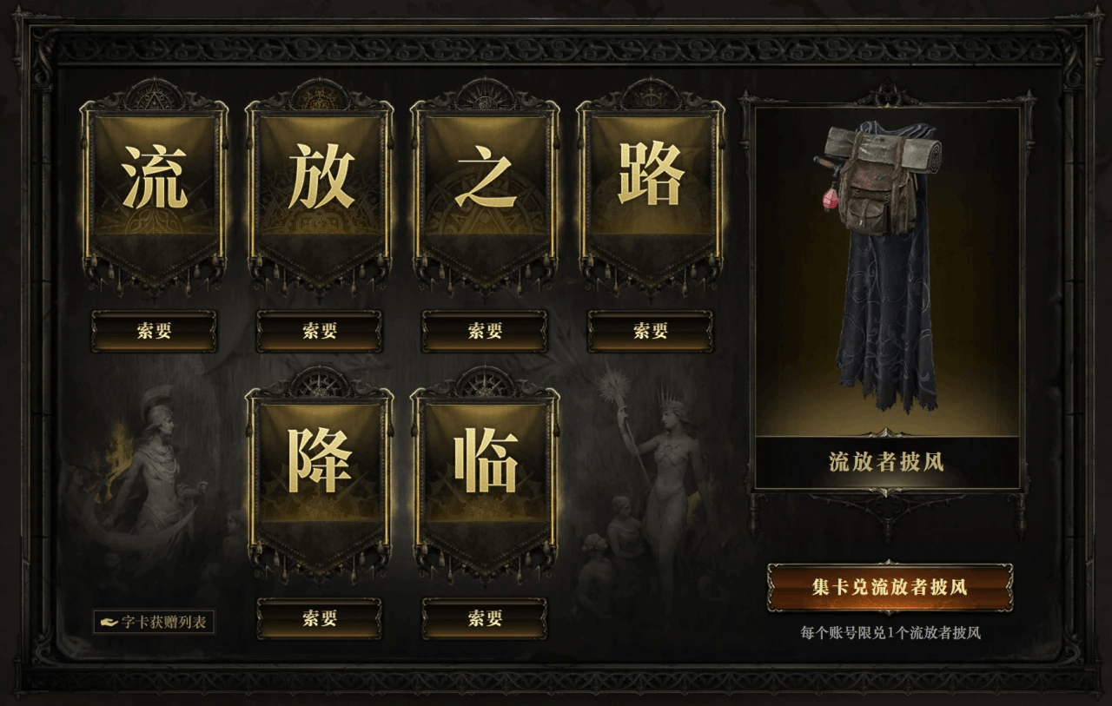Redeem with the 集卡兑流放者披风 button
Screen dimensions: 1112x706
pyautogui.click(x=890, y=588)
